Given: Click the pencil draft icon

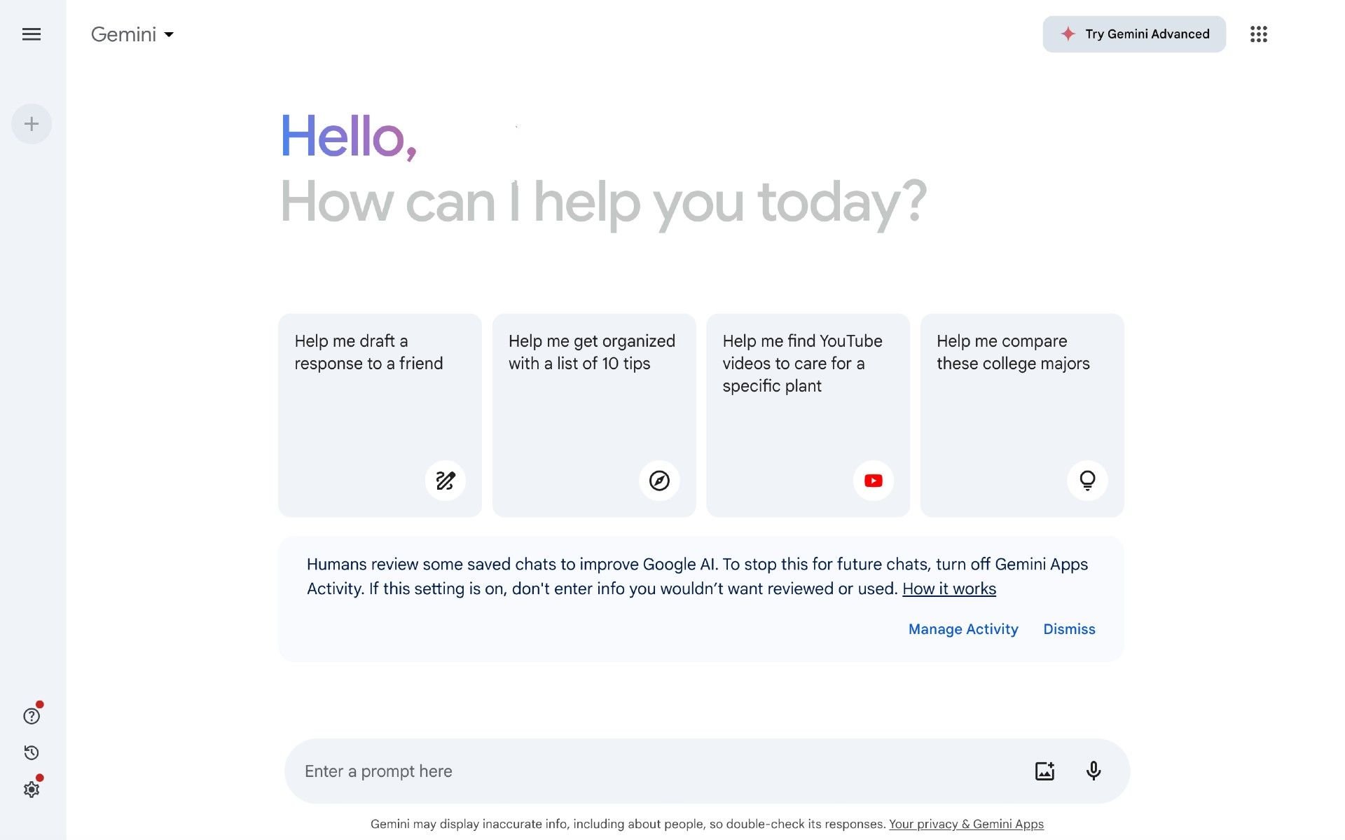Looking at the screenshot, I should 446,481.
